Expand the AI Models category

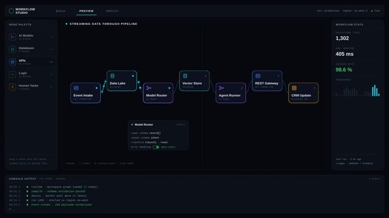[x=52, y=37]
